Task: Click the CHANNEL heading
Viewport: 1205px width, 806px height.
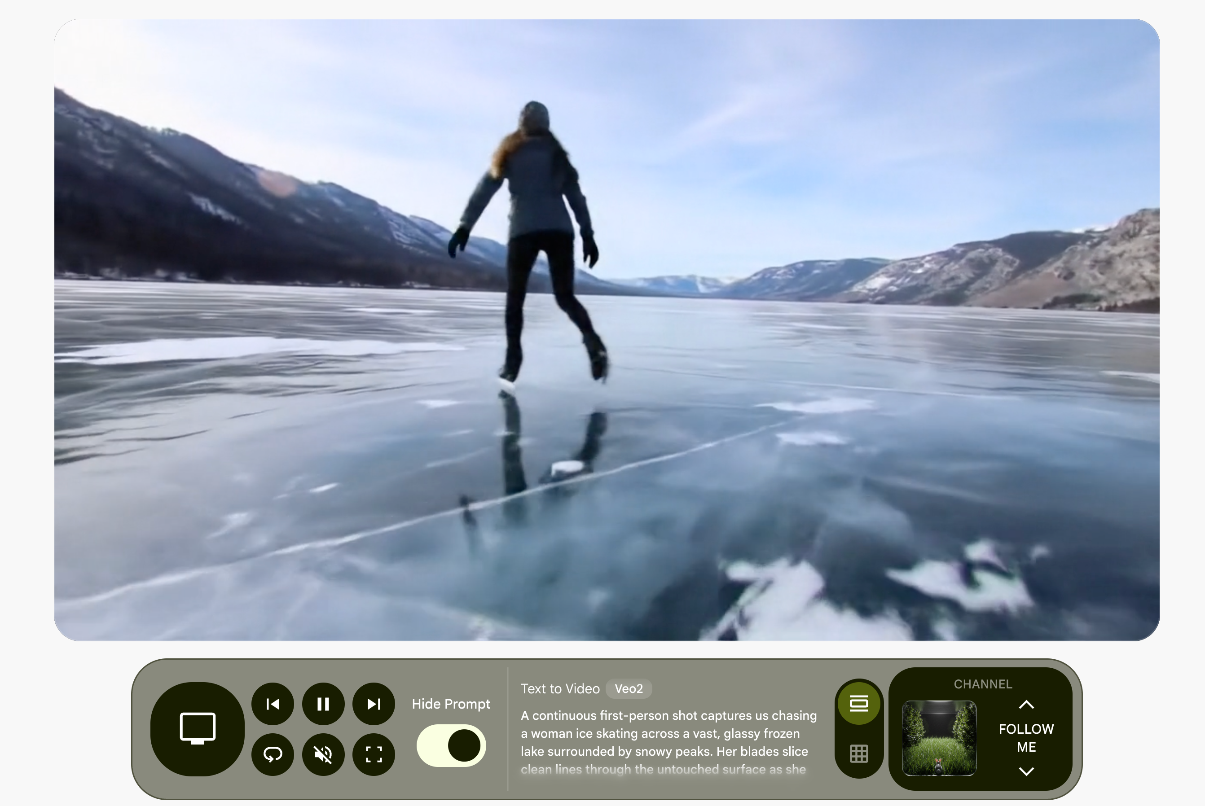Action: coord(982,684)
